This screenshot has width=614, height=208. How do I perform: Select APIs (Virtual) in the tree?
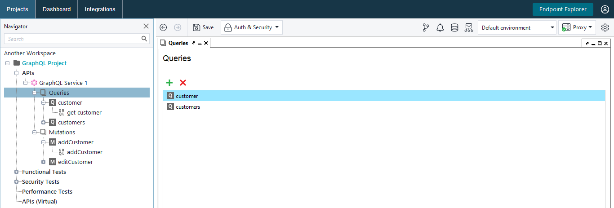pos(40,201)
